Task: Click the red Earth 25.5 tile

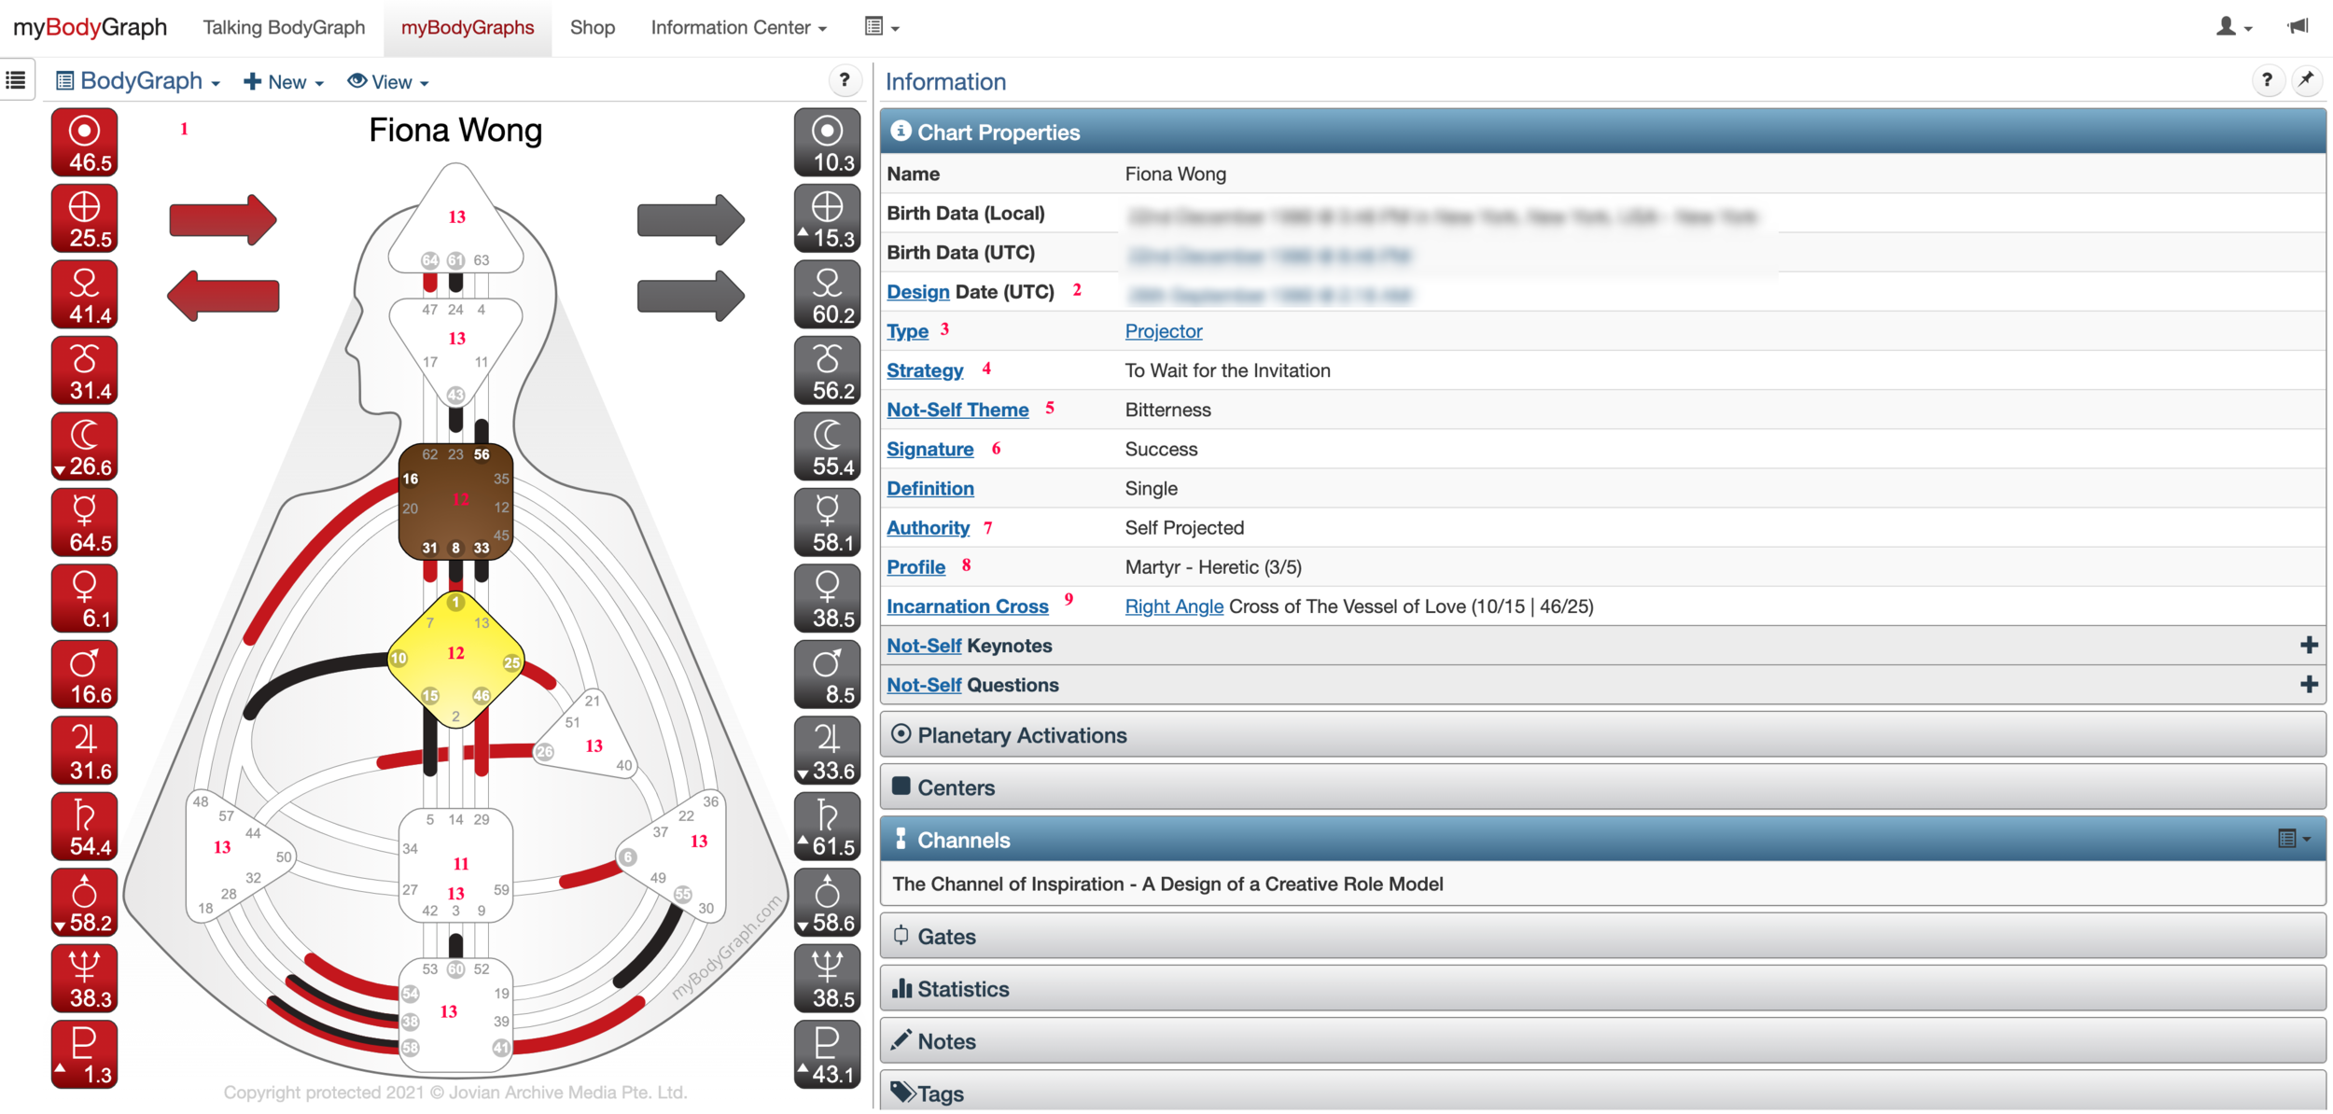Action: [x=84, y=218]
